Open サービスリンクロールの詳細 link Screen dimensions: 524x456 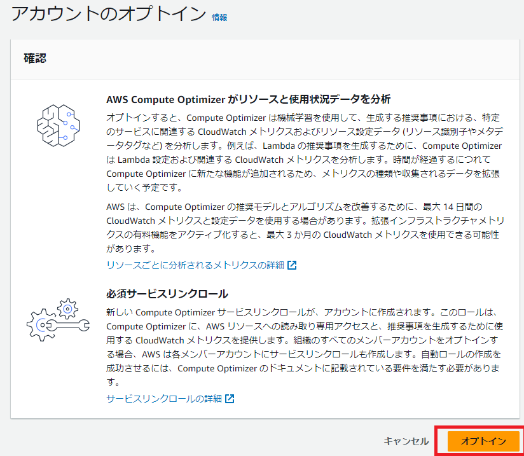(x=164, y=399)
